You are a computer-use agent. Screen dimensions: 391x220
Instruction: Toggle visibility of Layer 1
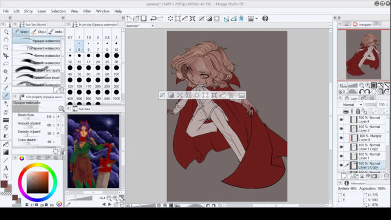point(341,156)
